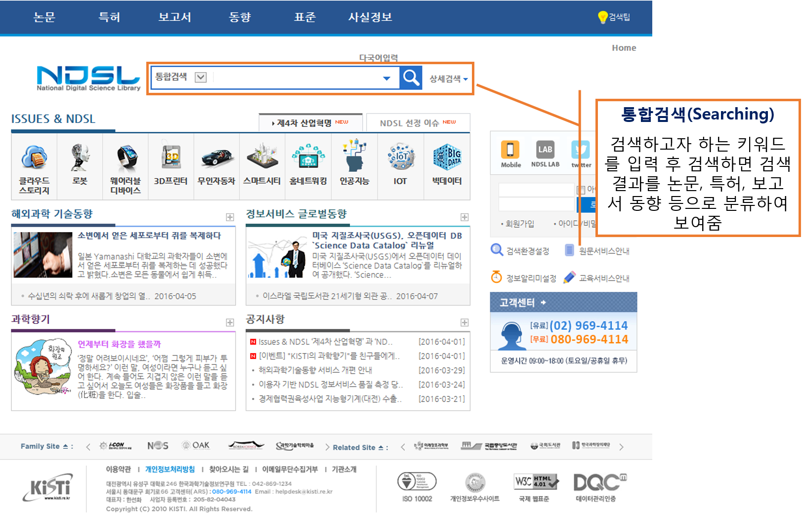Open the OAK family site logo
Screen dimensions: 802x517
coord(196,445)
